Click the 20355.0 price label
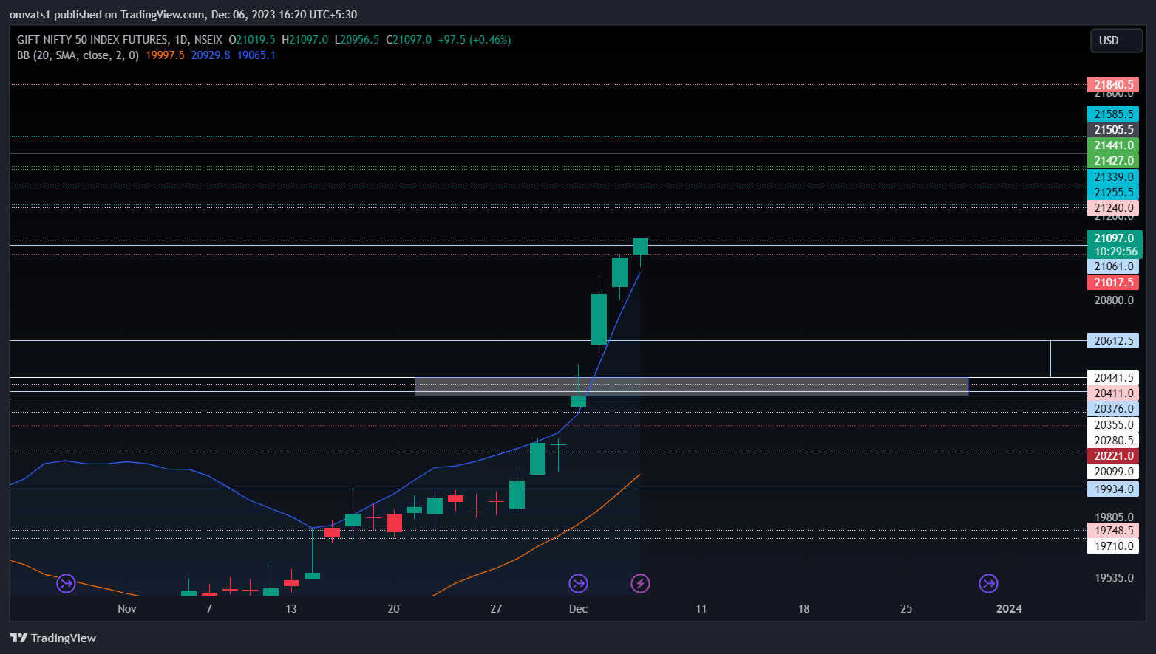1156x654 pixels. pos(1113,425)
